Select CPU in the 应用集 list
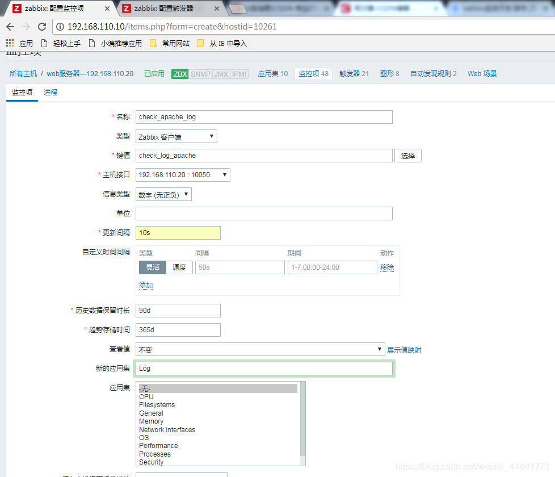Screen dimensions: 555x477 218,396
